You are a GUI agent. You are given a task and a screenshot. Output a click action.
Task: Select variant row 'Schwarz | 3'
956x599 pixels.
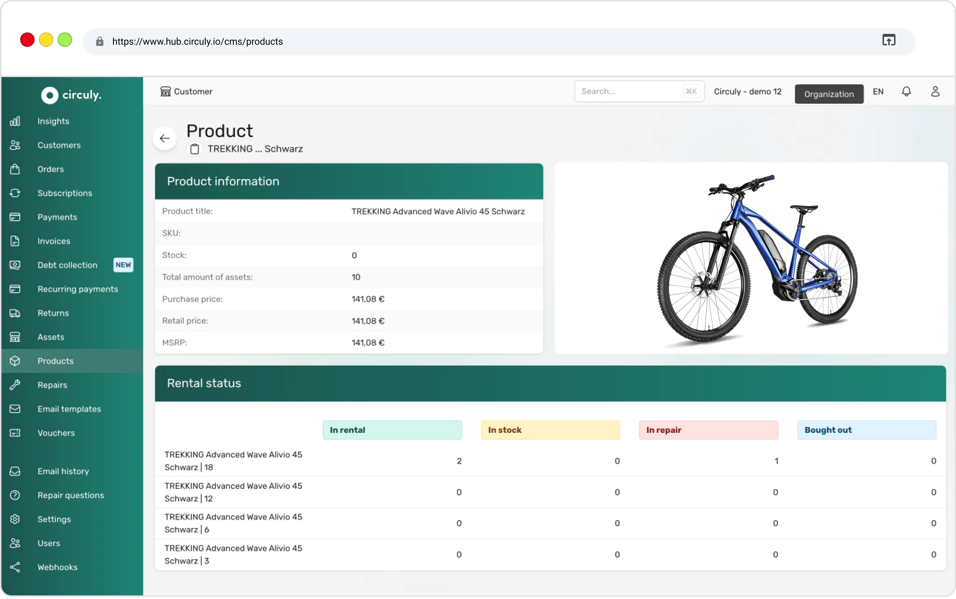550,555
